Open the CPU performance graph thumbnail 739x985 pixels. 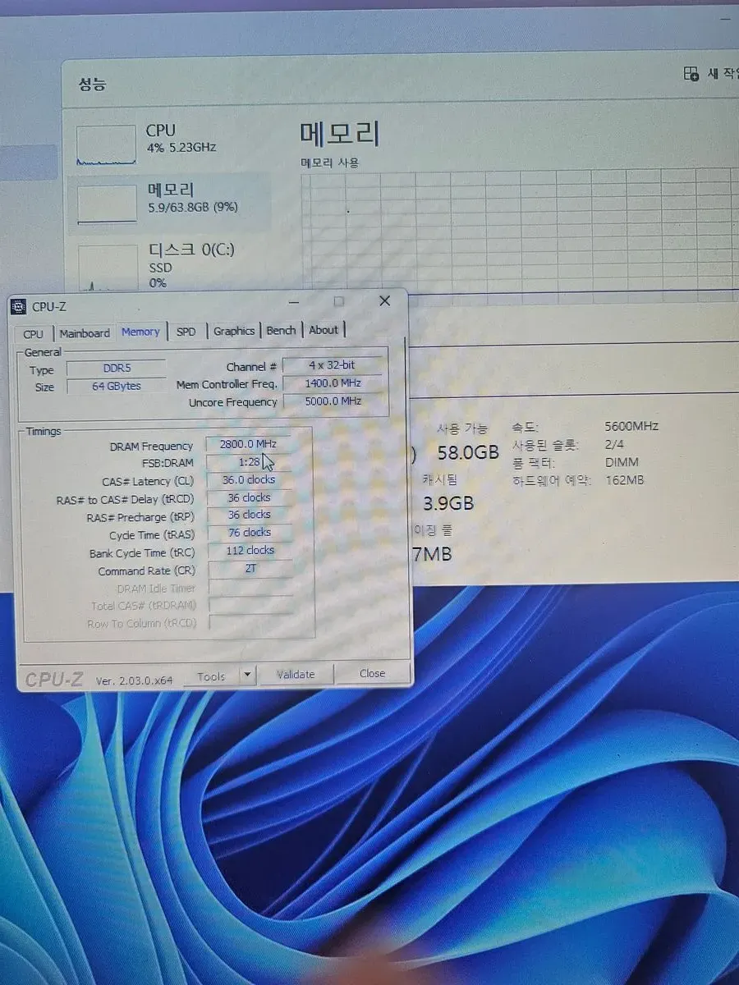click(106, 145)
